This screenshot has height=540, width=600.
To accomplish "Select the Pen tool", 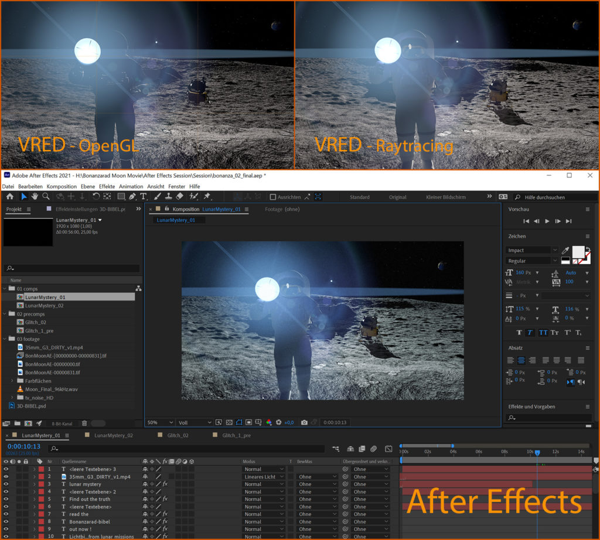I will (132, 197).
